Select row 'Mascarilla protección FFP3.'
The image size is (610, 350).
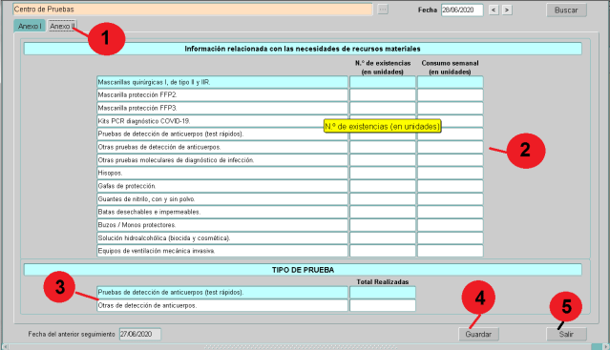[x=222, y=108]
